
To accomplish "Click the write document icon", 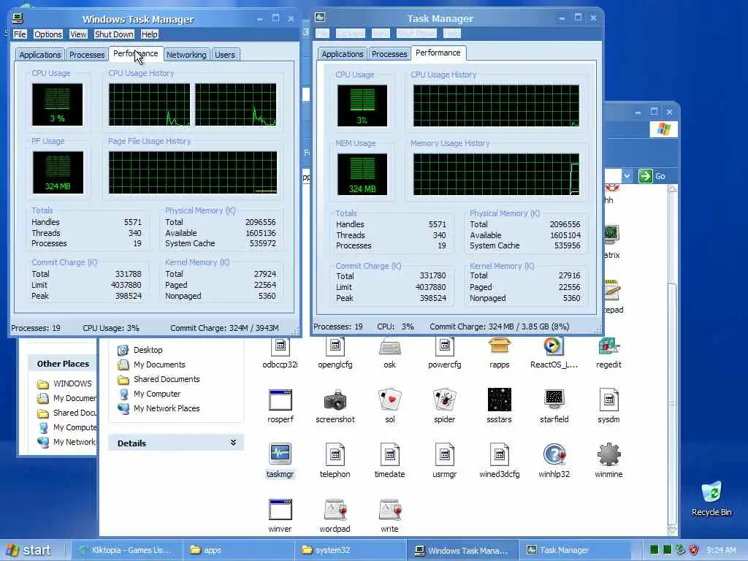I will coord(390,509).
